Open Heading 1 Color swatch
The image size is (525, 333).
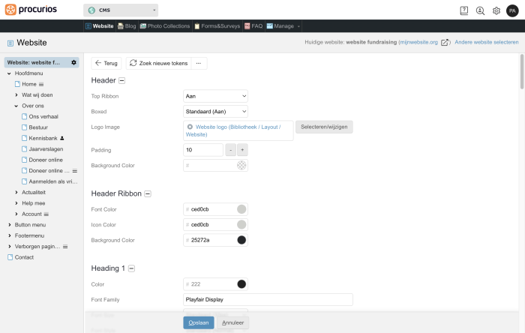pos(241,284)
